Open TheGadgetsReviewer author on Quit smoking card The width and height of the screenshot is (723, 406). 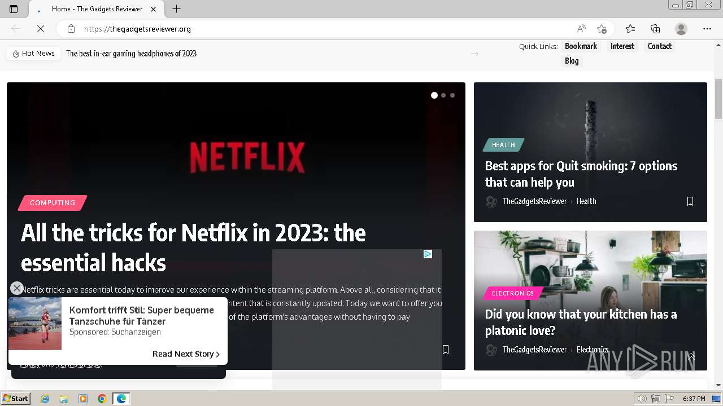tap(534, 201)
